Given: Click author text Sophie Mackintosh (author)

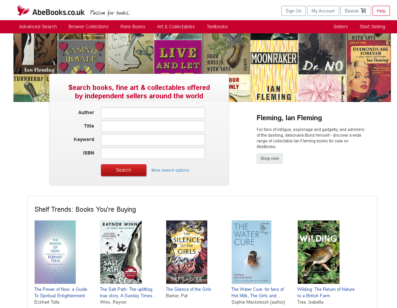Looking at the screenshot, I should point(258,302).
